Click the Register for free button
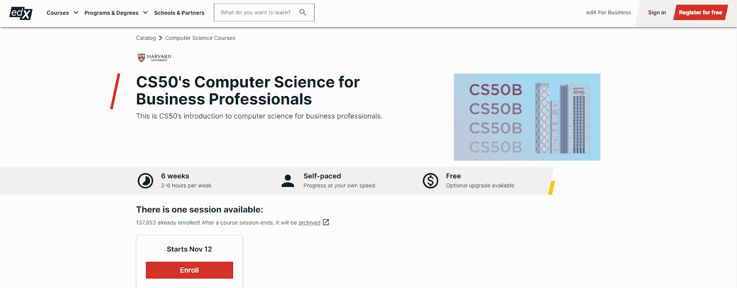The width and height of the screenshot is (737, 288). [701, 12]
